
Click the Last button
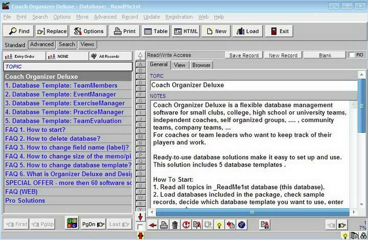(119, 224)
